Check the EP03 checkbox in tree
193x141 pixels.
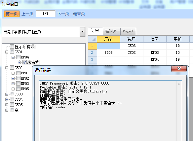[18, 84]
